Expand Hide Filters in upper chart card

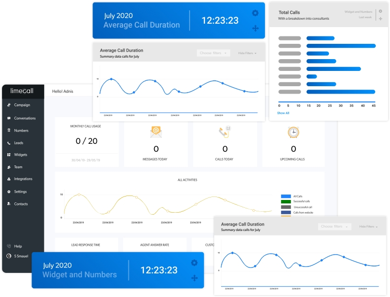point(247,53)
